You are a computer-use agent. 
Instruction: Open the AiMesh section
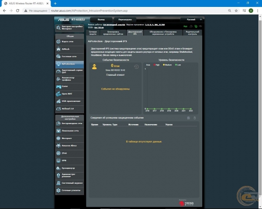point(69,49)
